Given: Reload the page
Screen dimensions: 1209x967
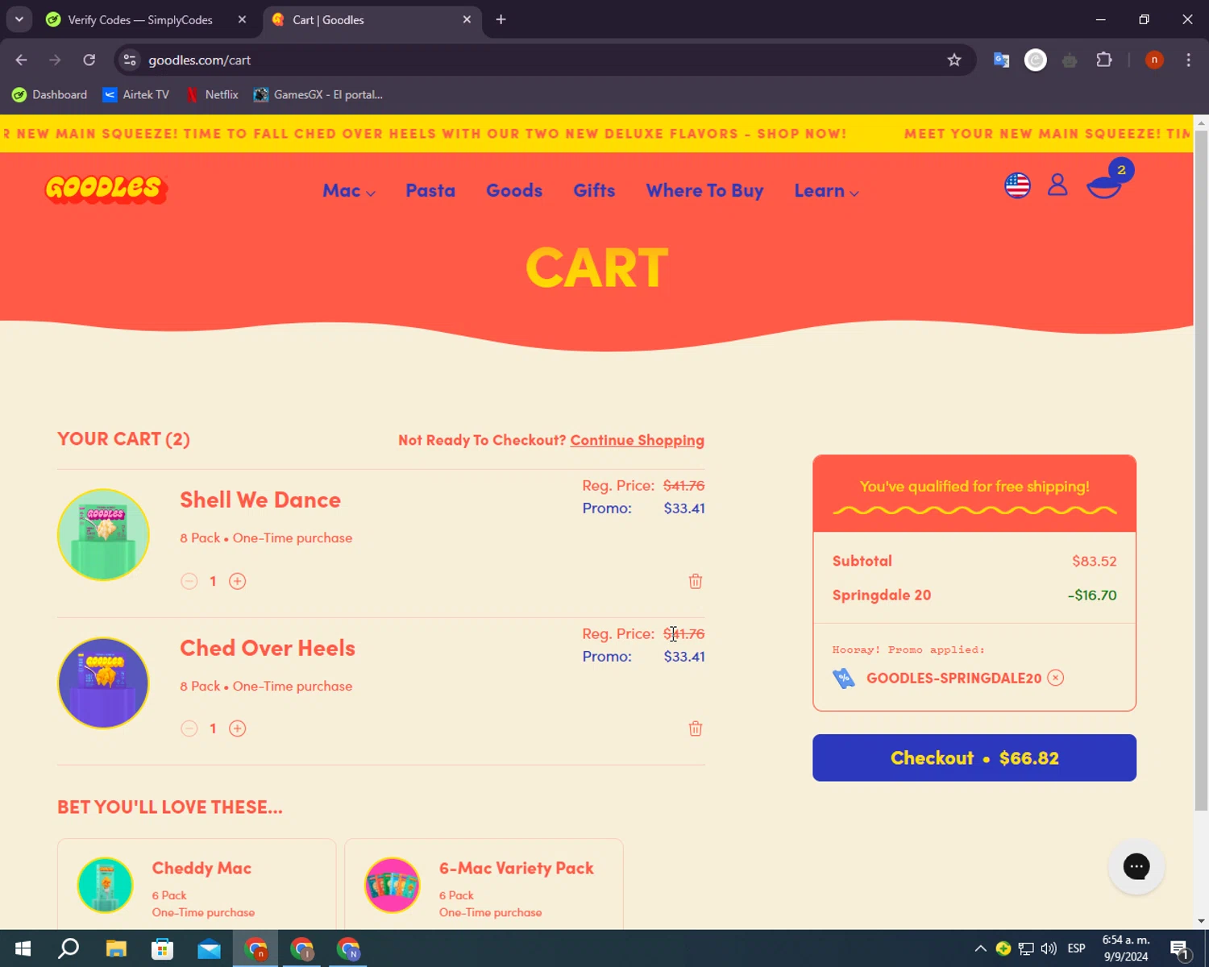Looking at the screenshot, I should [89, 60].
